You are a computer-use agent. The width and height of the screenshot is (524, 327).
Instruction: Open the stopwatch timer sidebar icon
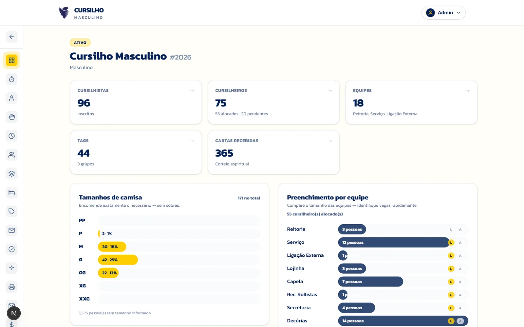11,79
